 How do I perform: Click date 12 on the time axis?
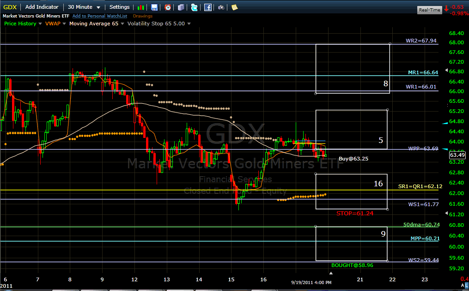tap(134, 279)
